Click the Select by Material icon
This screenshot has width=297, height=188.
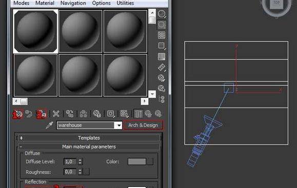click(x=162, y=88)
